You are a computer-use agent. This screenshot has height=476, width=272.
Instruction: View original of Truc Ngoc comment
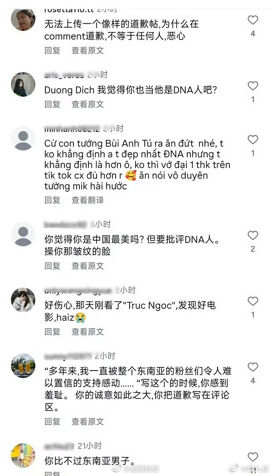[87, 332]
